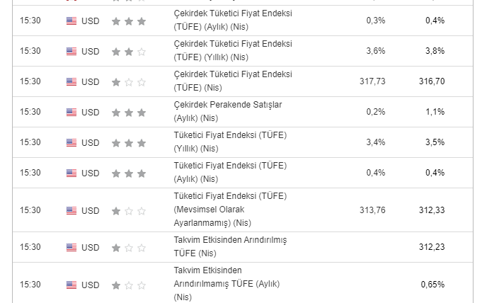Click the flag icon in the Takvim Etkisinden Arındırılmış TÜFE row
The width and height of the screenshot is (482, 303).
(x=71, y=247)
